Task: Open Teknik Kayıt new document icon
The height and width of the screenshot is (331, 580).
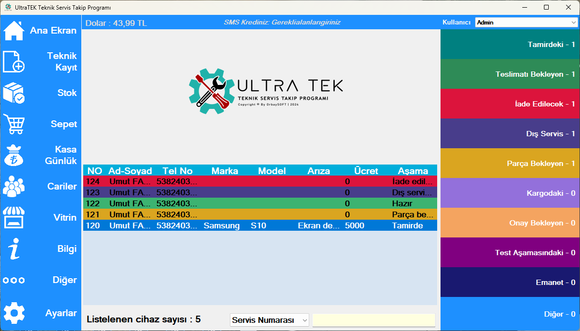Action: coord(14,62)
